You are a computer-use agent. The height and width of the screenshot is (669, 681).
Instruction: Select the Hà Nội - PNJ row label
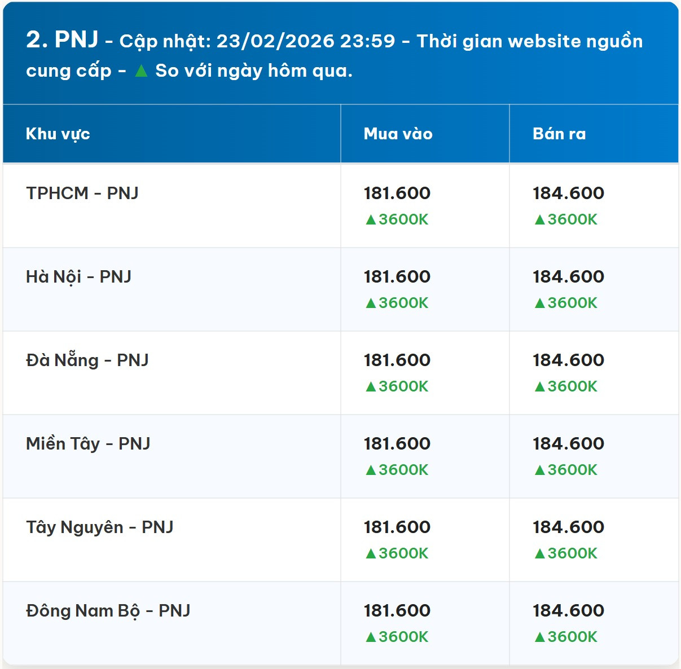pyautogui.click(x=79, y=277)
